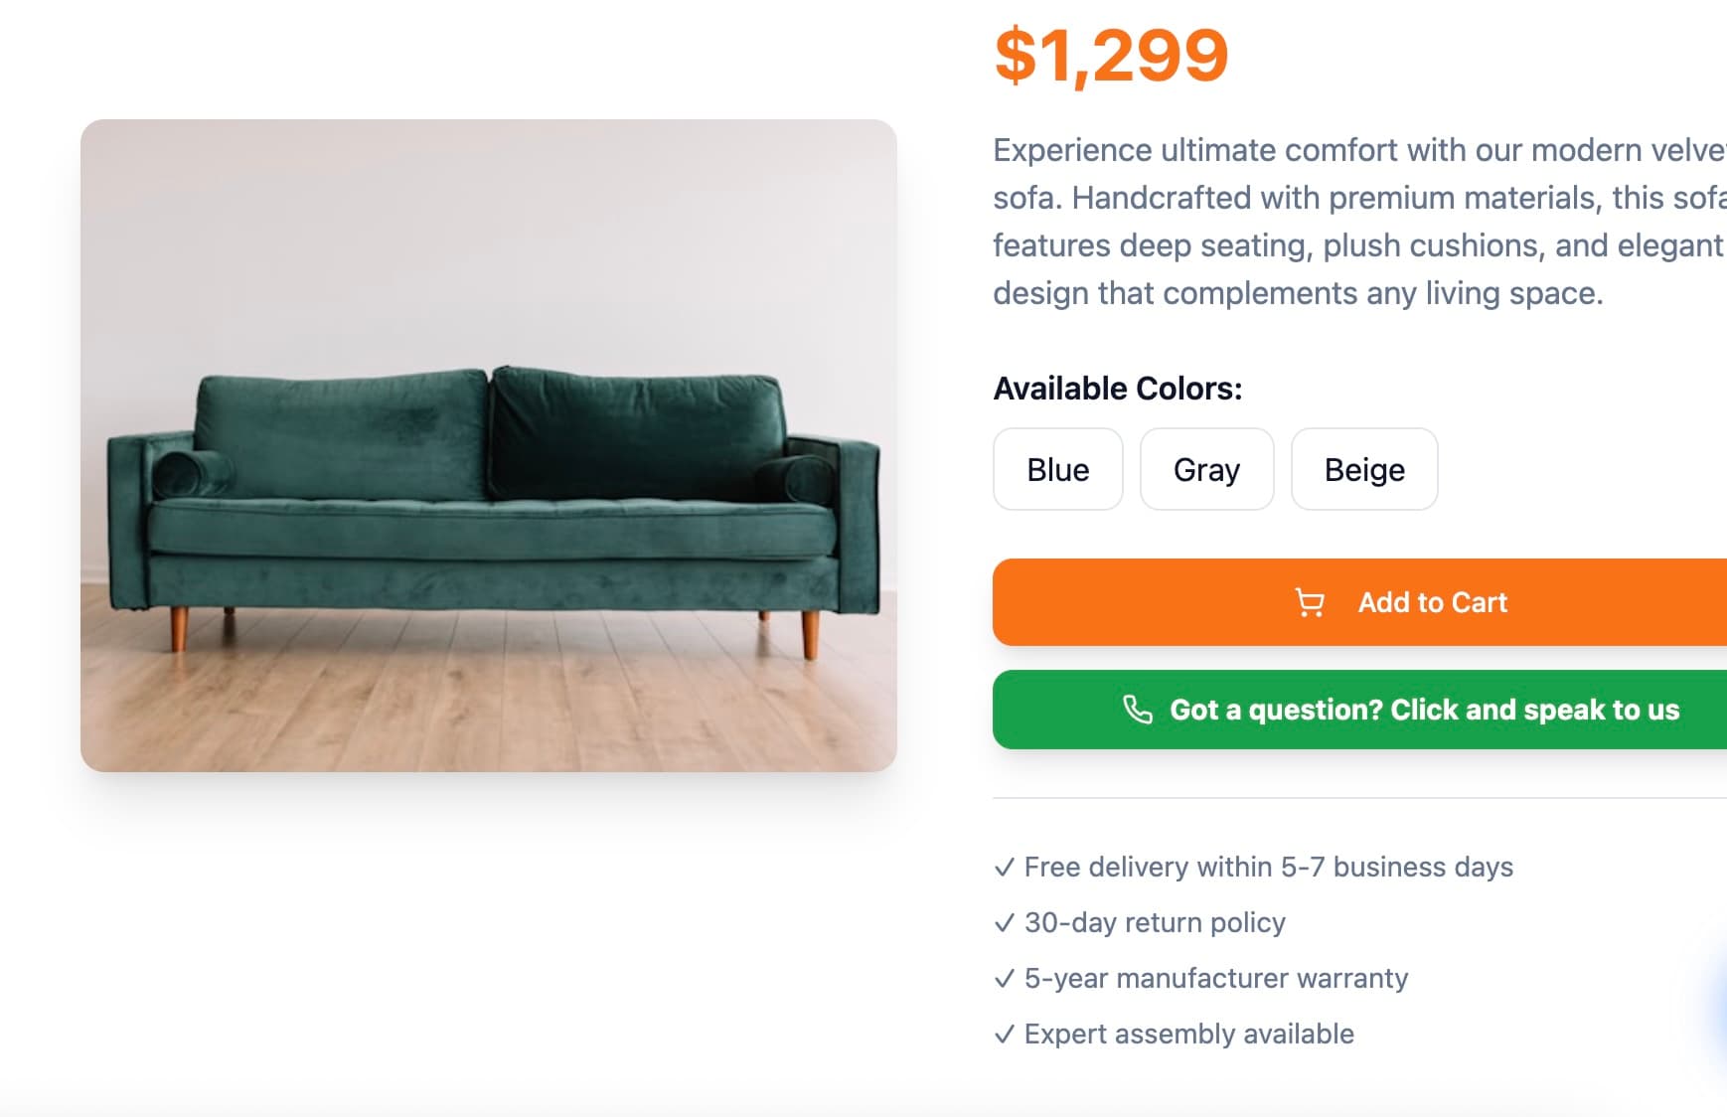This screenshot has height=1117, width=1727.
Task: Click the checkmark beside Expert assembly available
Action: coord(1005,1035)
